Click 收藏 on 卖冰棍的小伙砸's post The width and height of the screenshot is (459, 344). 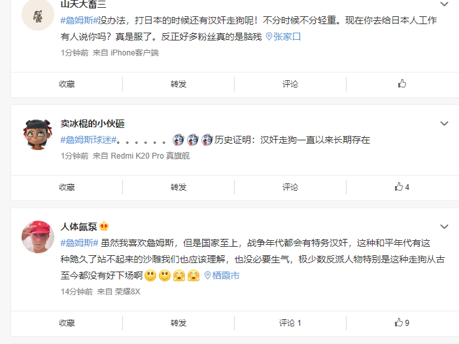pyautogui.click(x=67, y=187)
